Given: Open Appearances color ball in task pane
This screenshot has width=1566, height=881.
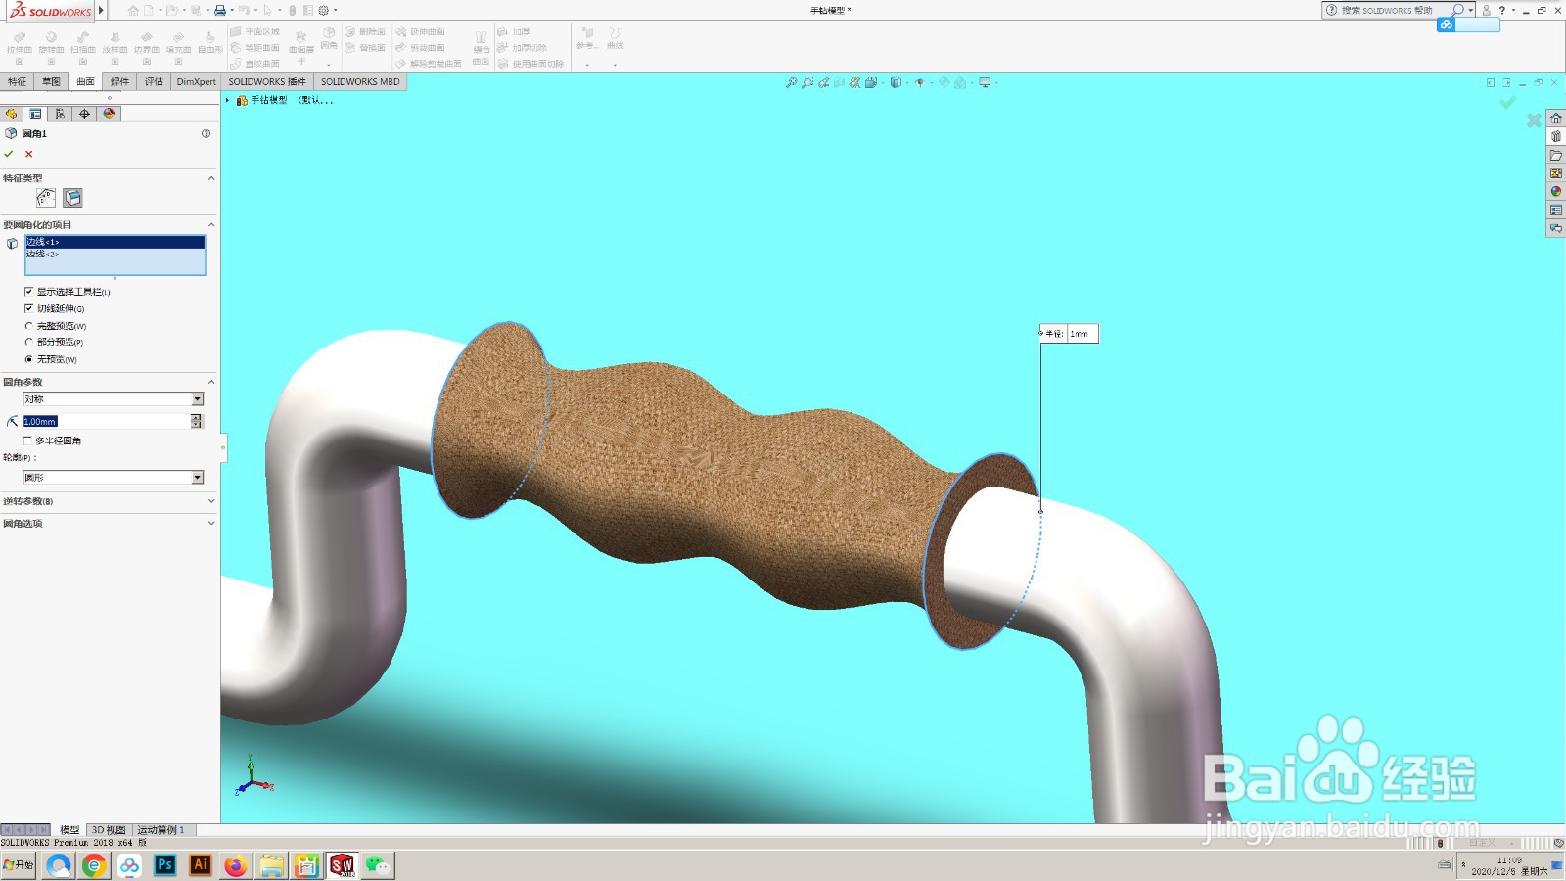Looking at the screenshot, I should pos(1556,192).
